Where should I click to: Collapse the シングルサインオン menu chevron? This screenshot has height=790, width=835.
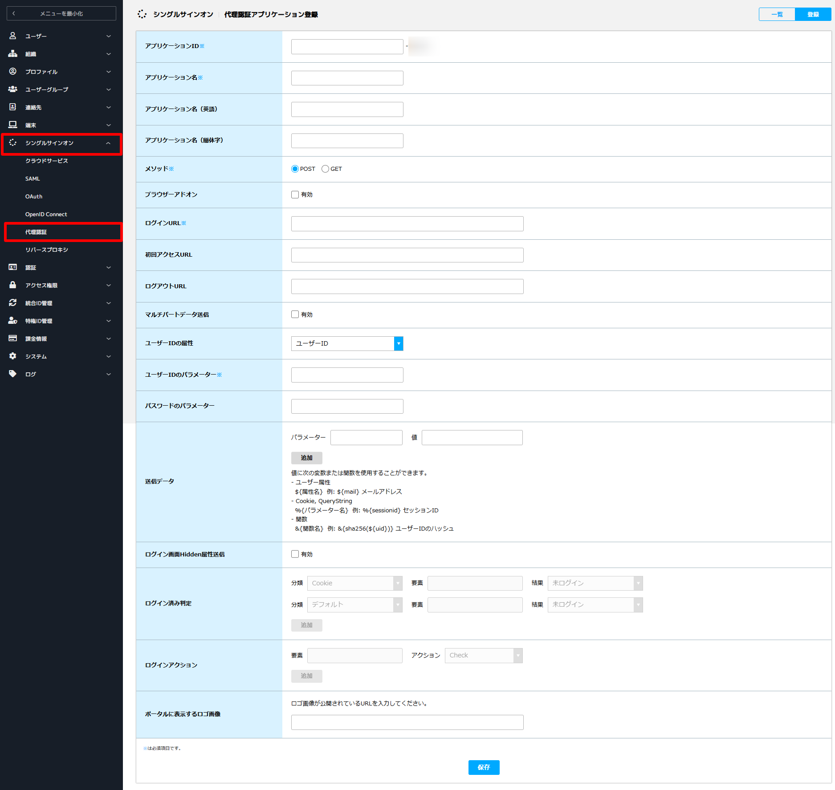tap(108, 143)
